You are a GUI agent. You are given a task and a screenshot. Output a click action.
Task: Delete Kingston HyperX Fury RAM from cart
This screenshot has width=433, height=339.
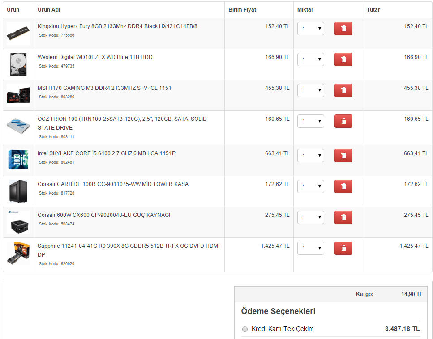(343, 29)
